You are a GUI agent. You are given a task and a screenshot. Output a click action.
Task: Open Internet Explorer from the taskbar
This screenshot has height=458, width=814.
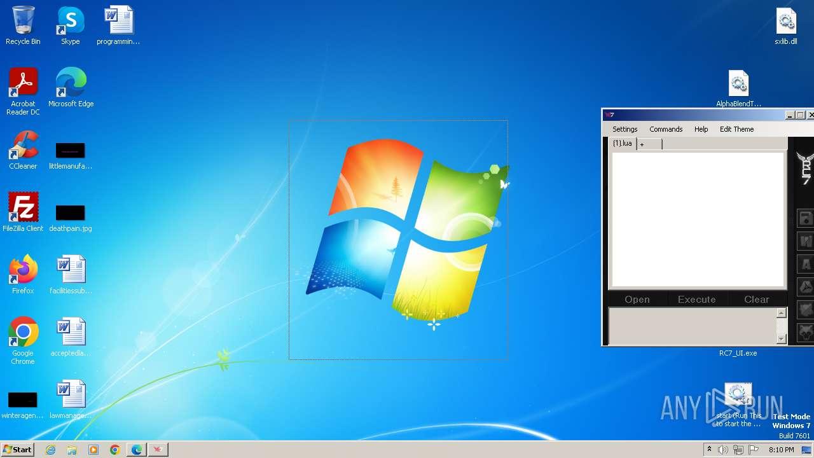click(50, 450)
